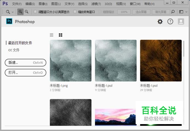Open the 图层(L) menu
The image size is (190, 131).
coord(56,4)
